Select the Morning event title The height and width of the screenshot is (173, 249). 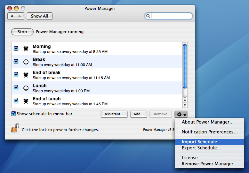[x=42, y=46]
